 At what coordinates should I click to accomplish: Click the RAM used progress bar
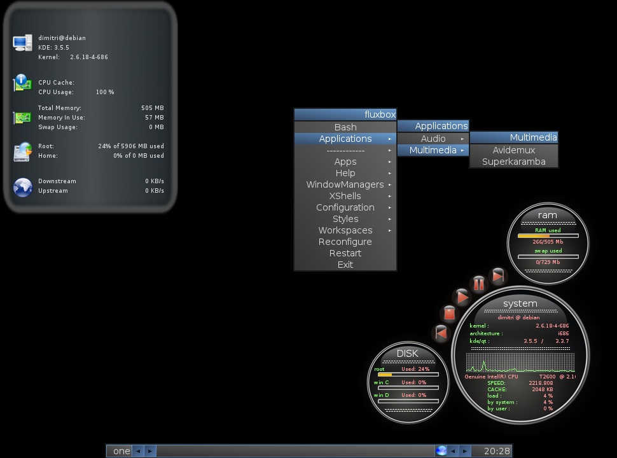tap(548, 236)
